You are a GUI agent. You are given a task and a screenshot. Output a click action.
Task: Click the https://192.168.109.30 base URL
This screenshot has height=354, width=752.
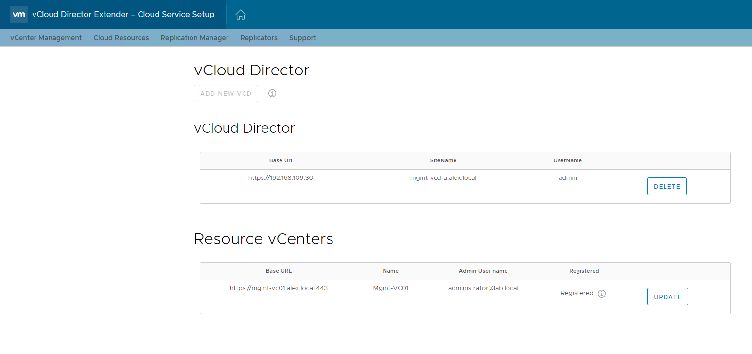coord(280,178)
